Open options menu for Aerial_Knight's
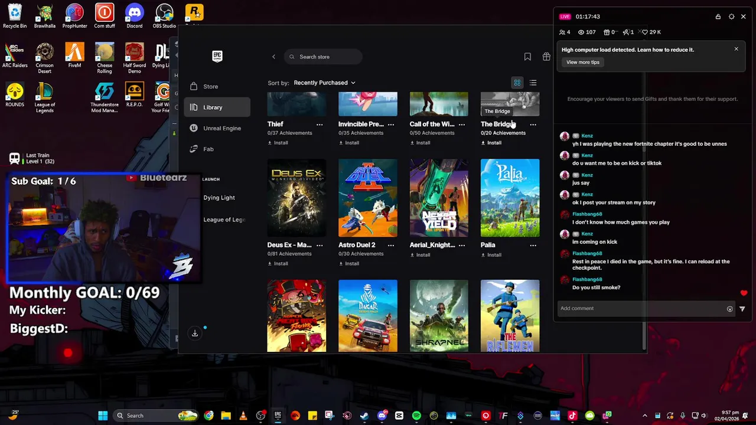 pos(462,245)
